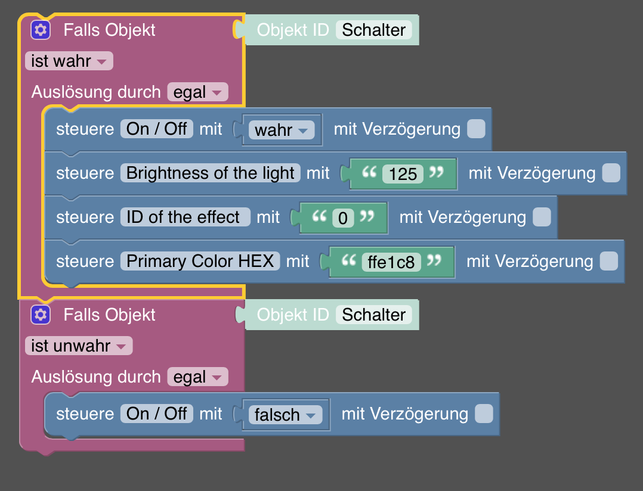
Task: Click gear icon on the first Falls Objekt block
Action: [41, 29]
